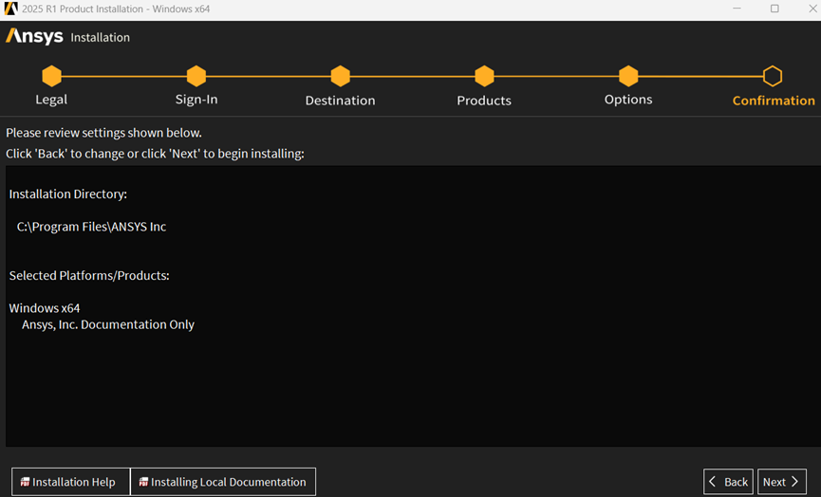Select the Options step label

(628, 100)
